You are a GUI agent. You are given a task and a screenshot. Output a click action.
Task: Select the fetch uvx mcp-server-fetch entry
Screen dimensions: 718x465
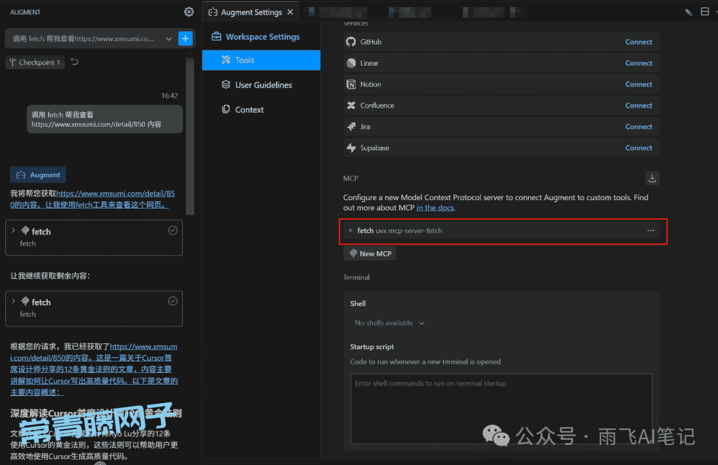click(501, 231)
